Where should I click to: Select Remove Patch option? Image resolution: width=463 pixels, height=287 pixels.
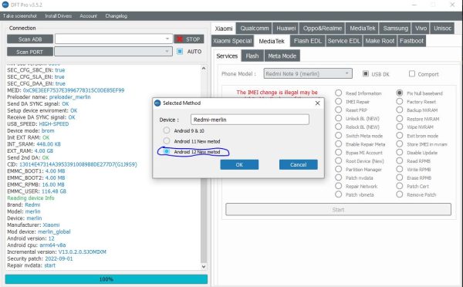pos(400,194)
